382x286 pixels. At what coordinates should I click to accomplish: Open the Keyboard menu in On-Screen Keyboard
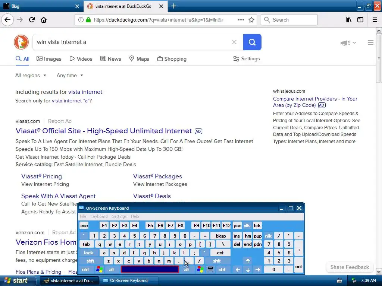coord(98,216)
